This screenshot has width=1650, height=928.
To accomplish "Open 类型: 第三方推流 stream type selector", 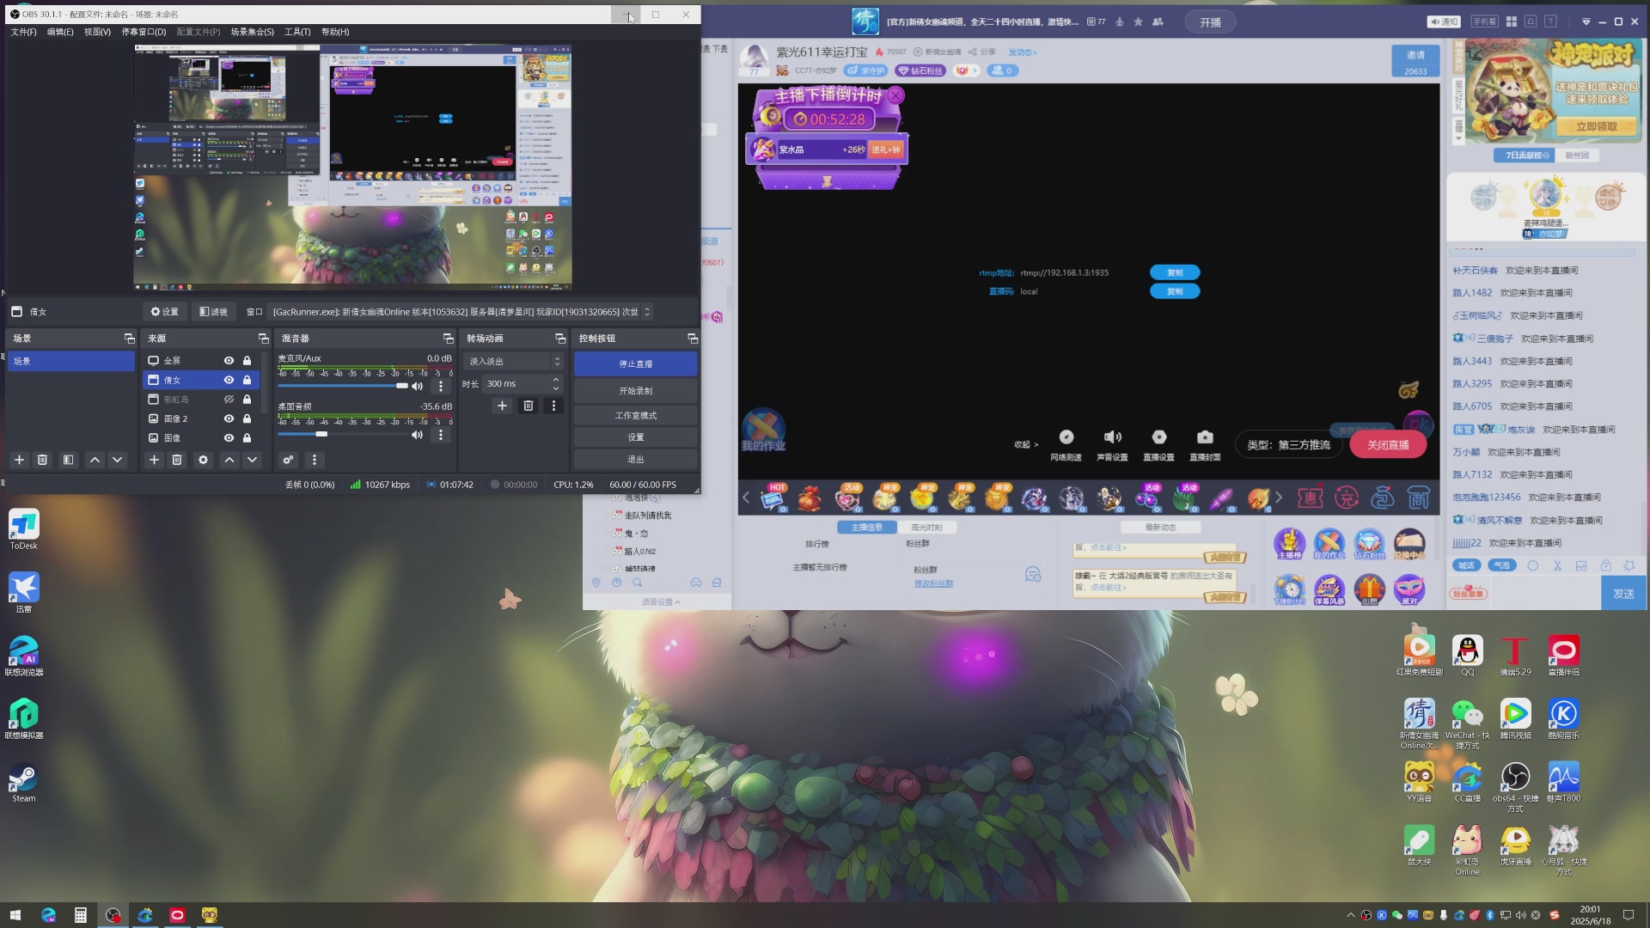I will [1288, 445].
